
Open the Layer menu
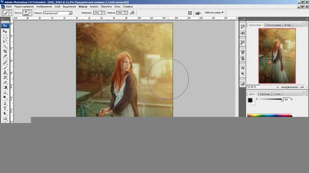(57, 7)
